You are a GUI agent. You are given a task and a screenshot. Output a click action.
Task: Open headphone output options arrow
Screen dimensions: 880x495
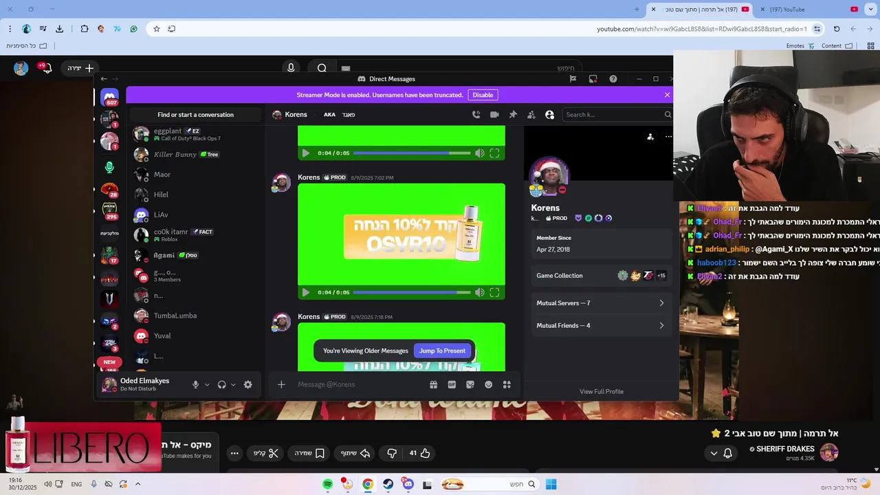233,385
